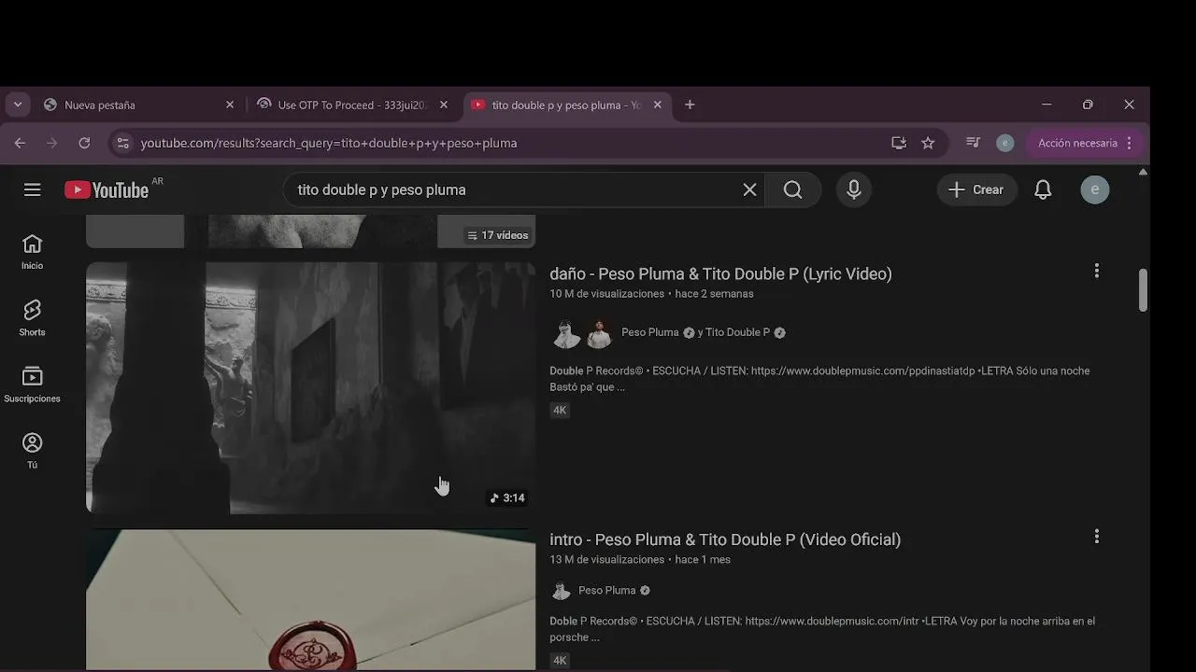
Task: Click the Crear button
Action: (x=976, y=189)
